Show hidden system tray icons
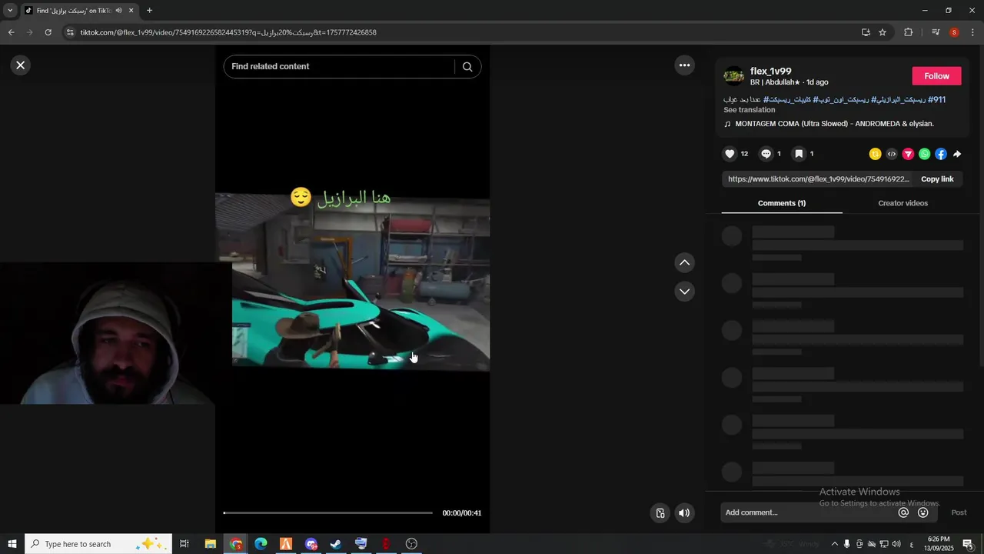This screenshot has width=984, height=554. tap(834, 544)
